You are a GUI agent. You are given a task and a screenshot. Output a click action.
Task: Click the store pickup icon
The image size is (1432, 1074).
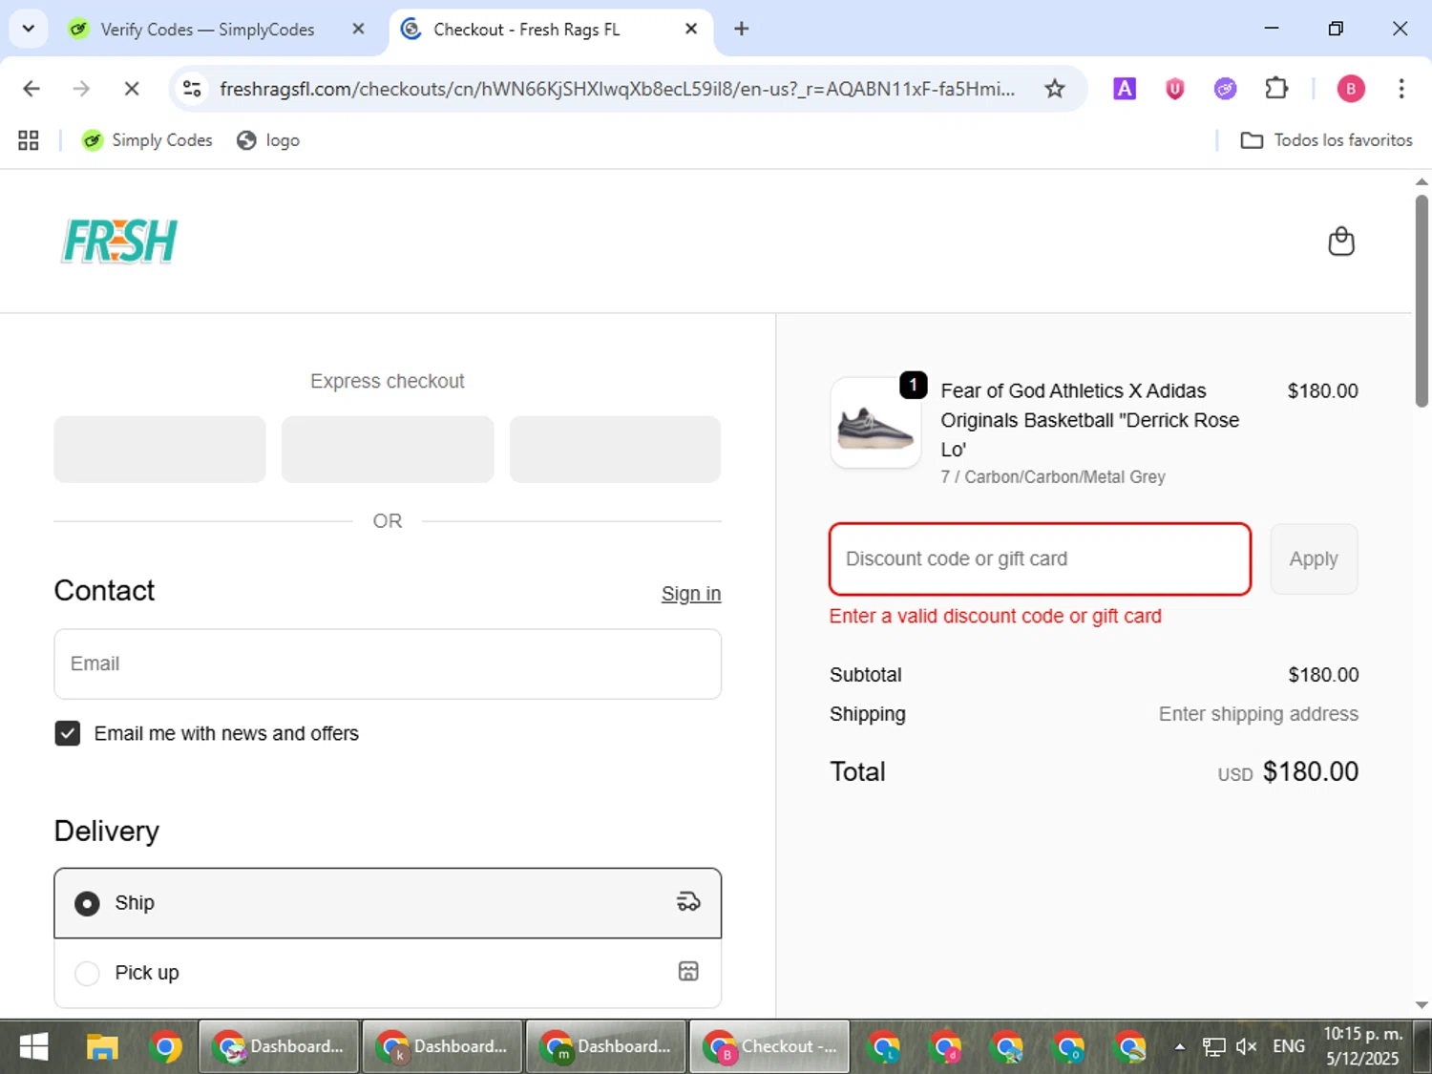coord(688,972)
